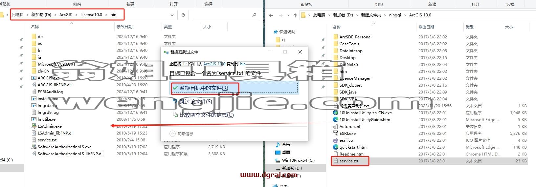Select rj folder in right navigation pane

[283, 40]
